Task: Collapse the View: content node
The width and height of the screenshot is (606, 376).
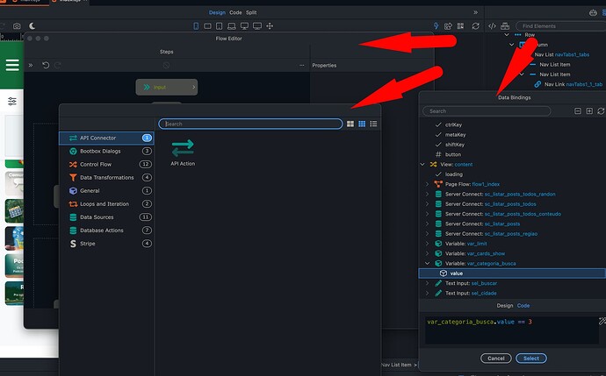Action: (422, 164)
